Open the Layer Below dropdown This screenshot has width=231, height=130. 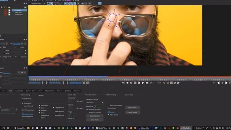coord(9,110)
